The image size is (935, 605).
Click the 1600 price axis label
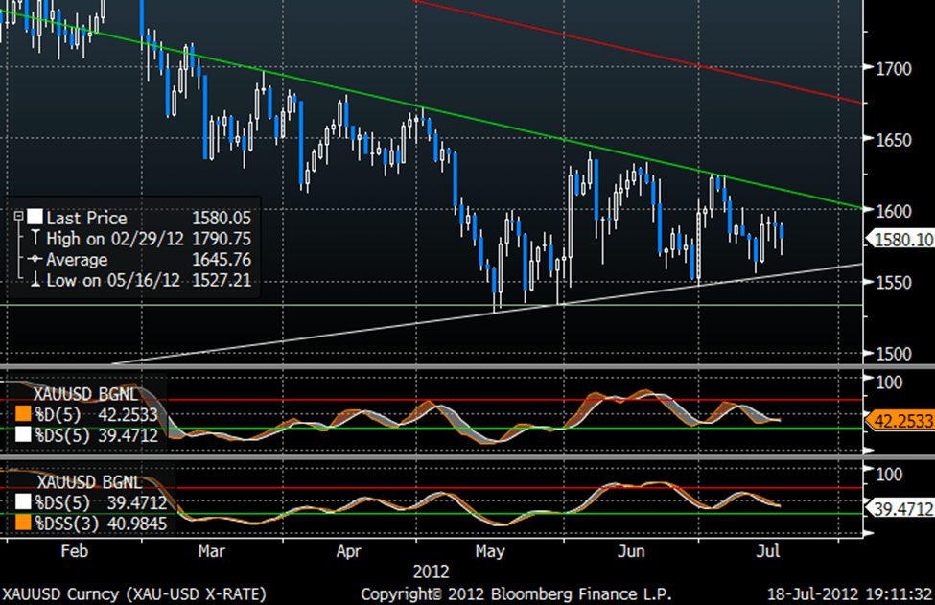[893, 210]
